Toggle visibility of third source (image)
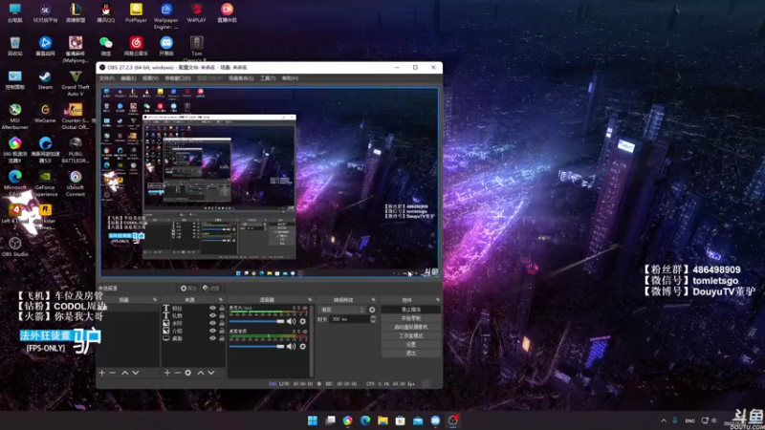Viewport: 765px width, 430px height. click(x=212, y=323)
